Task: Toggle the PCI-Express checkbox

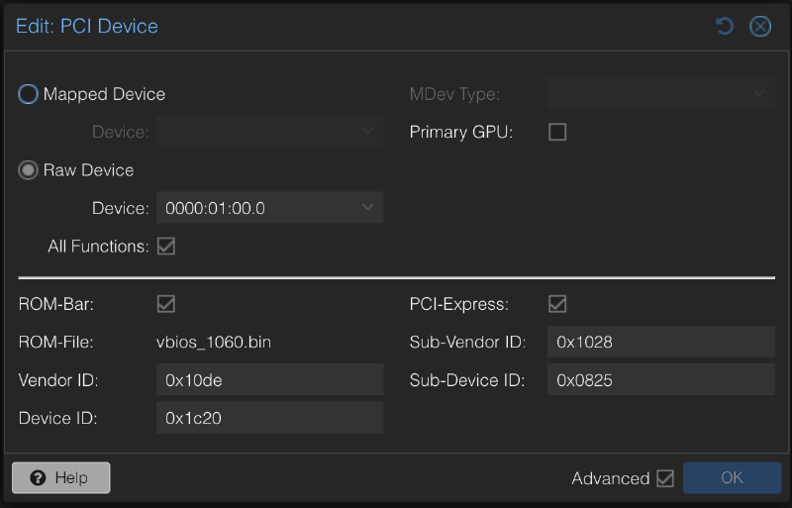Action: pyautogui.click(x=557, y=304)
